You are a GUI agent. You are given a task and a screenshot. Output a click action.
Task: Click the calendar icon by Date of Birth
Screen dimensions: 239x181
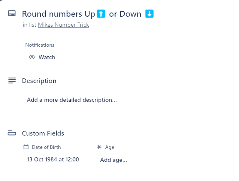pos(26,147)
